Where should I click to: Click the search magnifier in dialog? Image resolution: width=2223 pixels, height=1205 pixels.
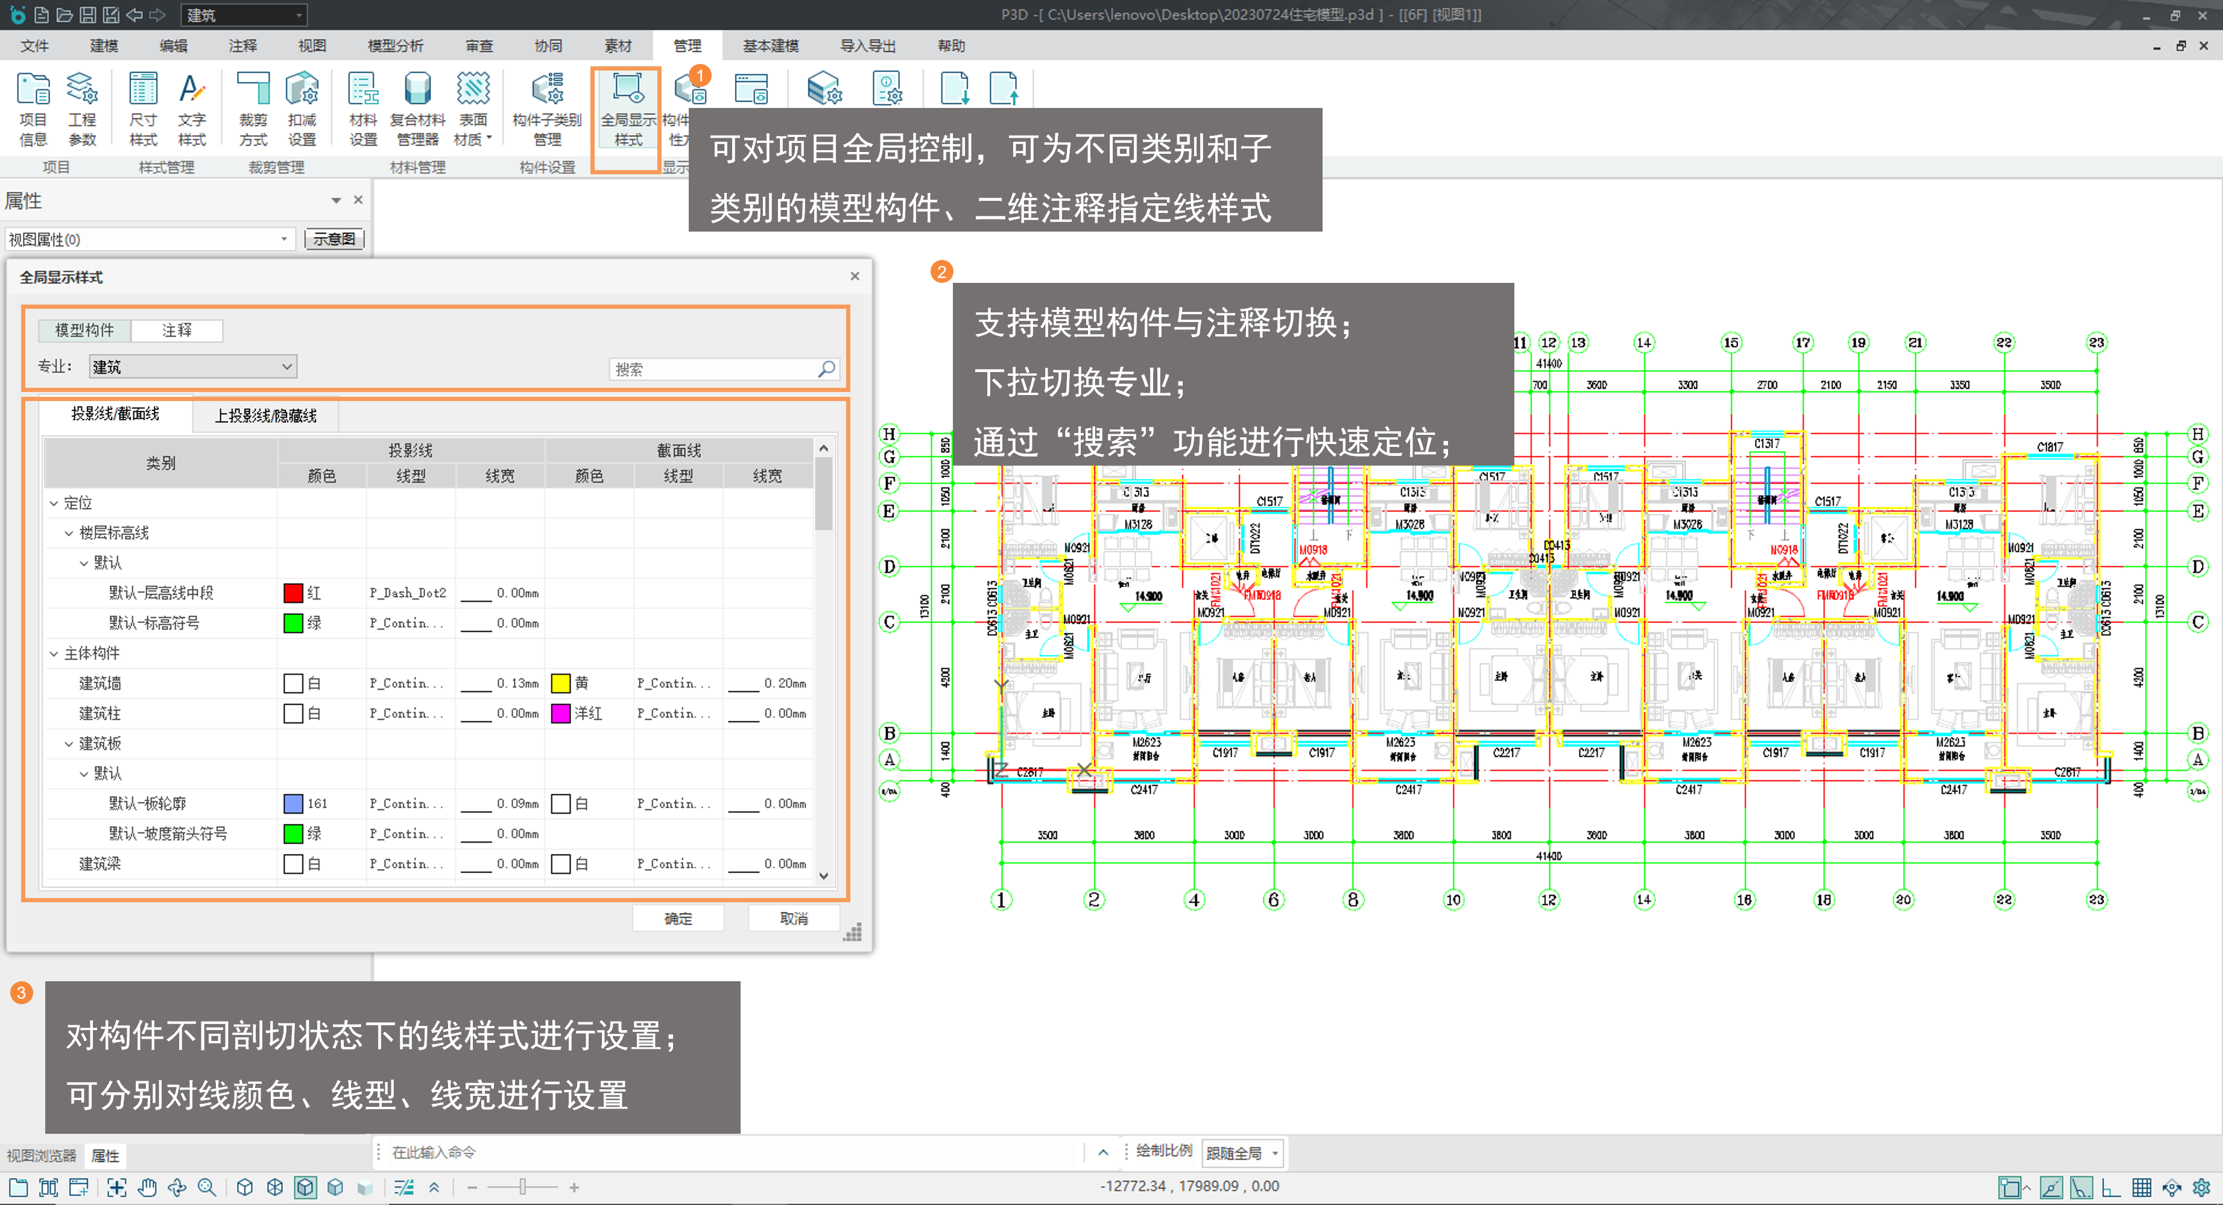click(x=826, y=368)
